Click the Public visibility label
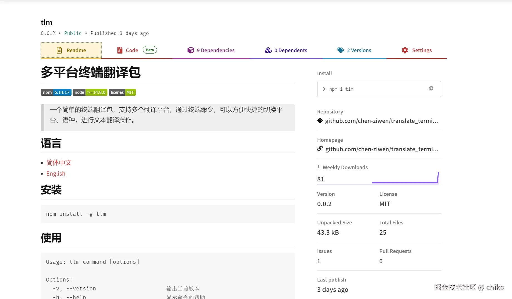This screenshot has width=512, height=299. coord(73,33)
